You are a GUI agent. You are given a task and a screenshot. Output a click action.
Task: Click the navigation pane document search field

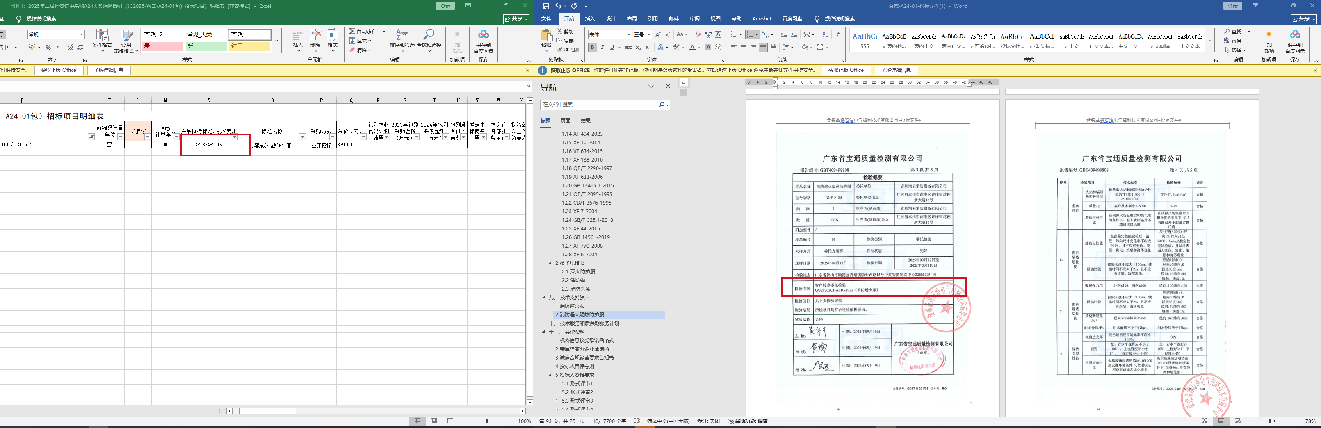click(x=599, y=105)
